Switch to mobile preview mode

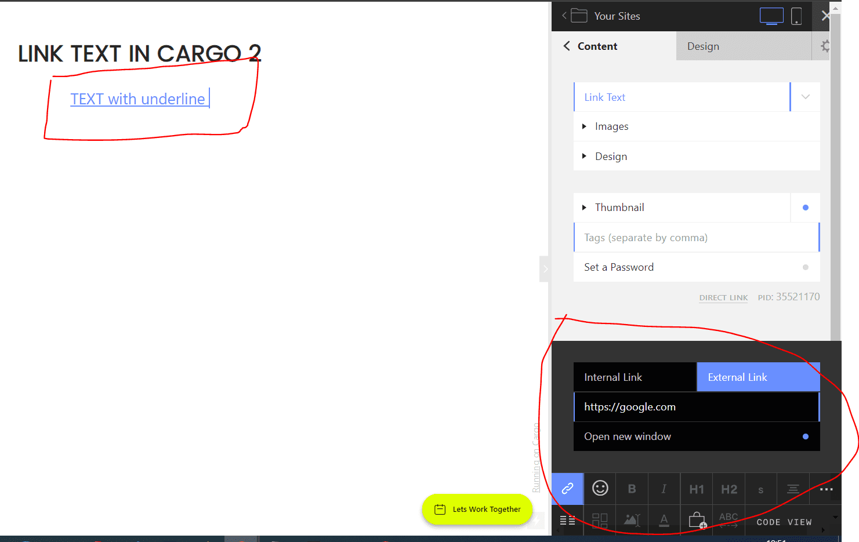(796, 16)
